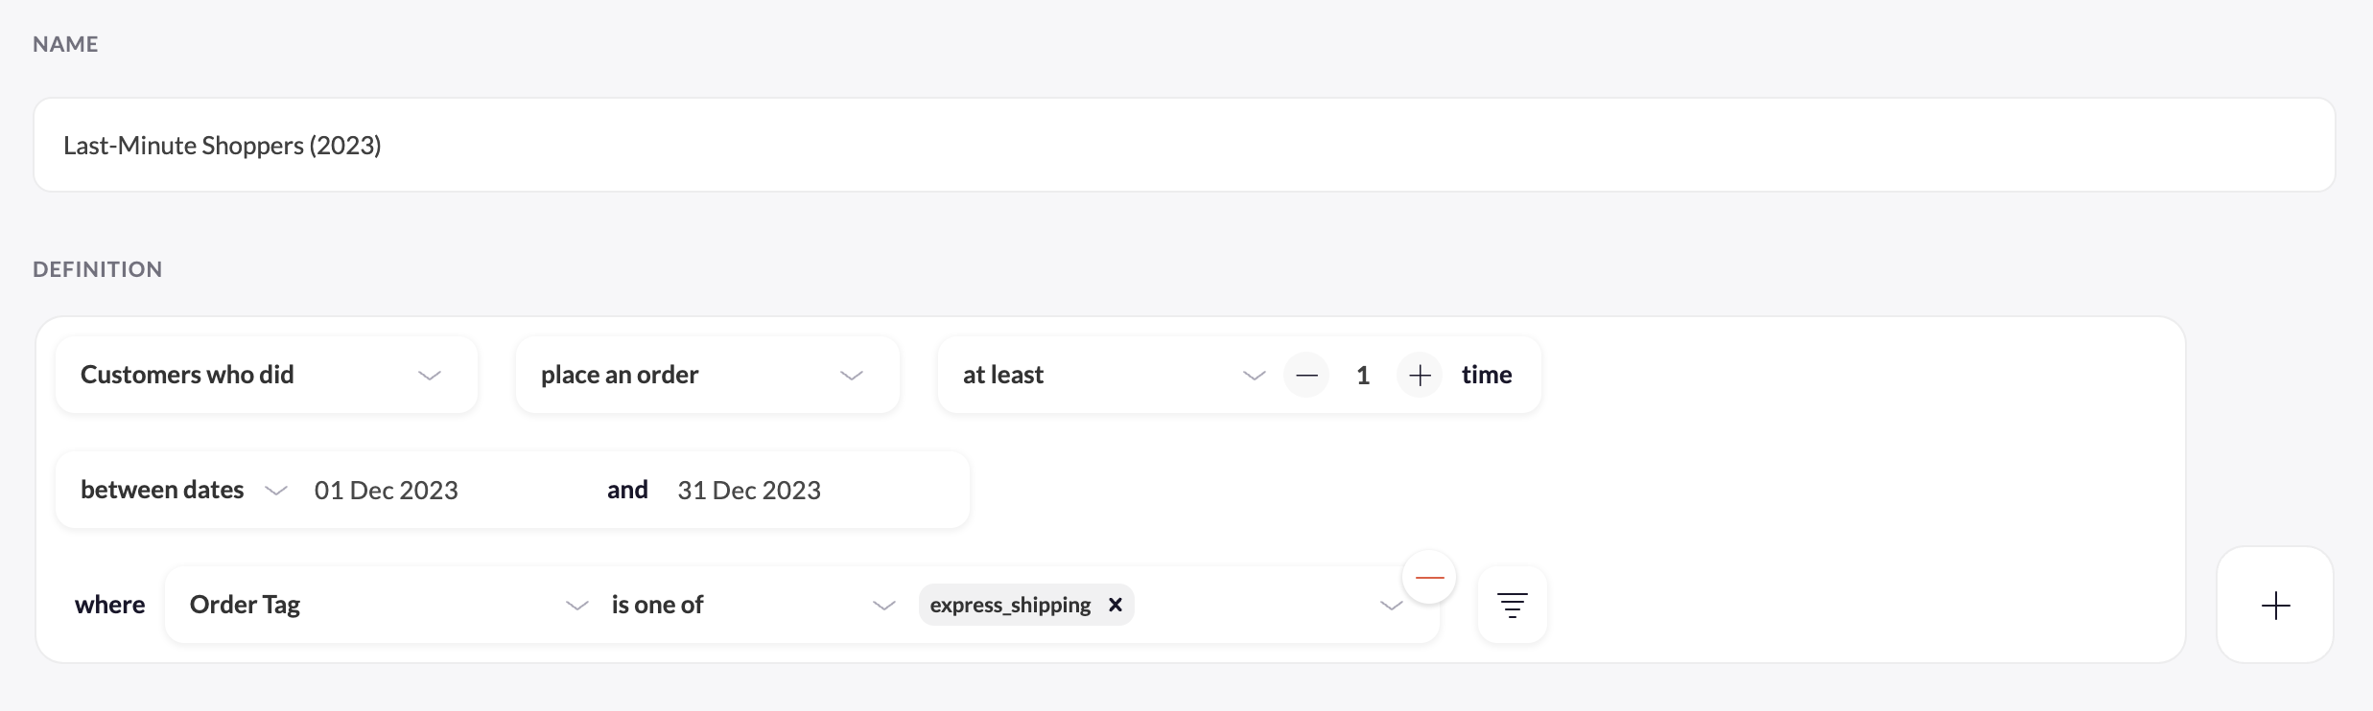2373x711 pixels.
Task: Expand the tag values dropdown chevron
Action: pos(1391,606)
